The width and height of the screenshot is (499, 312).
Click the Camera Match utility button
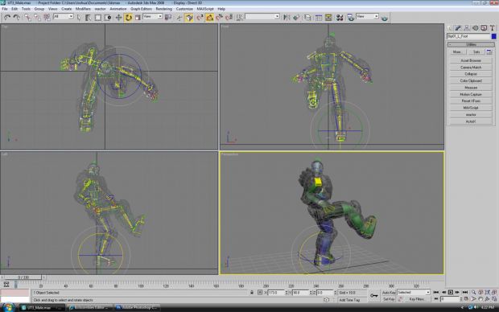(x=471, y=68)
